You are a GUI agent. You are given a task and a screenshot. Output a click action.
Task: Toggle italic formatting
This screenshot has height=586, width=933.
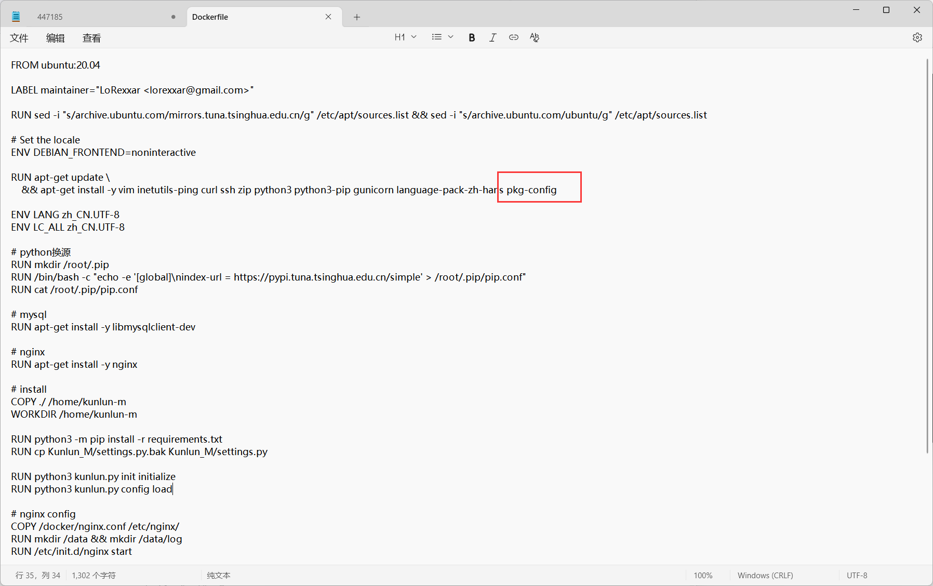coord(492,37)
